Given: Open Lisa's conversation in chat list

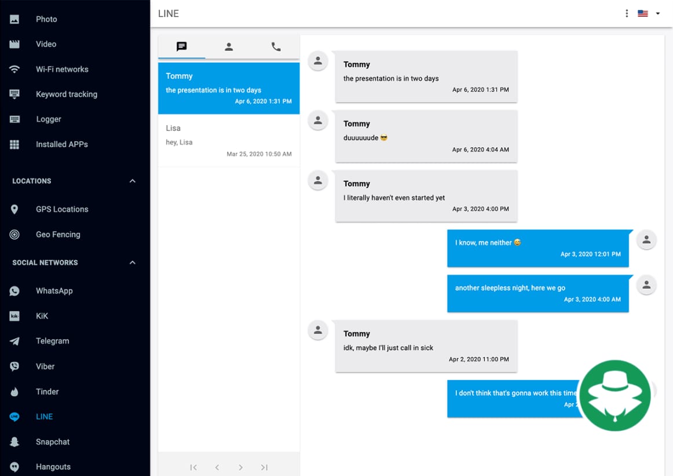Looking at the screenshot, I should 229,141.
